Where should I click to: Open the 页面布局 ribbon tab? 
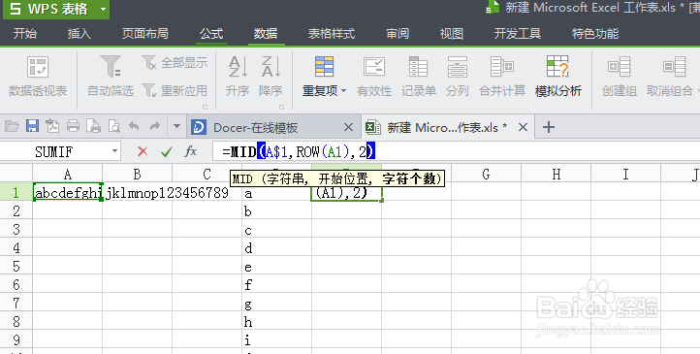coord(145,34)
